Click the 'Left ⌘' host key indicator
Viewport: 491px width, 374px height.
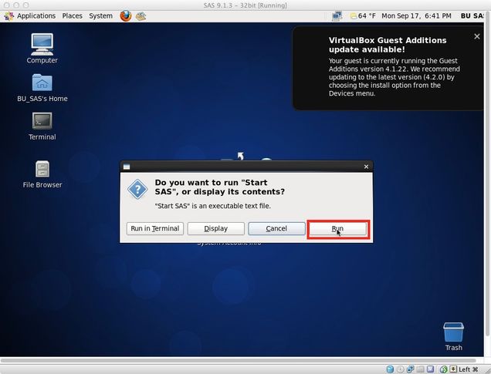pos(469,369)
